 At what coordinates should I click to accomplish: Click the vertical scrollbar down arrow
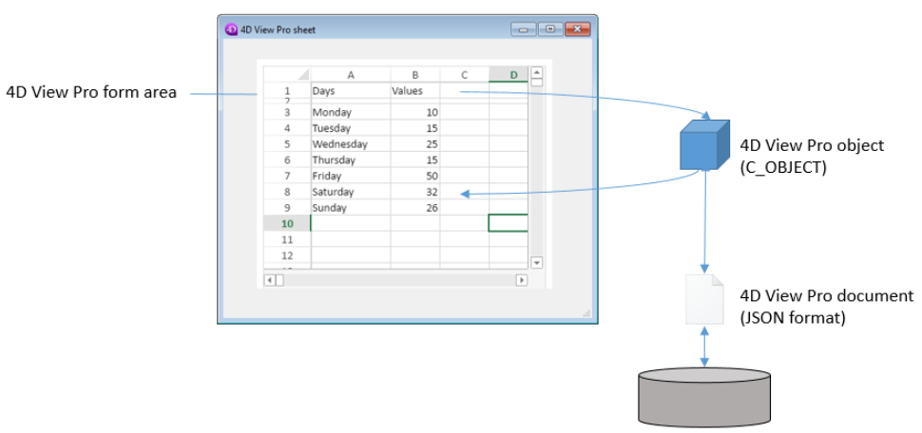pos(536,263)
